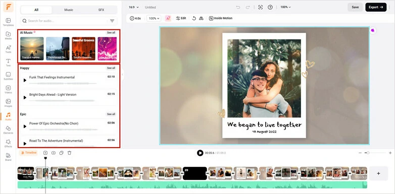This screenshot has width=395, height=194.
Task: Select the Thunderous Do... AI music thumbnail
Action: [58, 49]
